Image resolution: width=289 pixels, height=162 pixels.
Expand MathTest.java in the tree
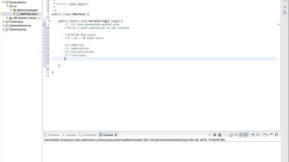click(14, 14)
